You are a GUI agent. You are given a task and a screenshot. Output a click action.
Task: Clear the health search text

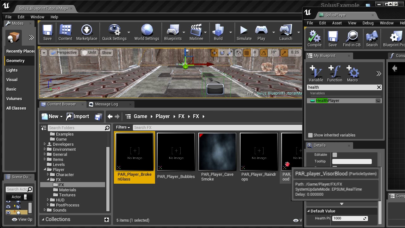coord(379,87)
